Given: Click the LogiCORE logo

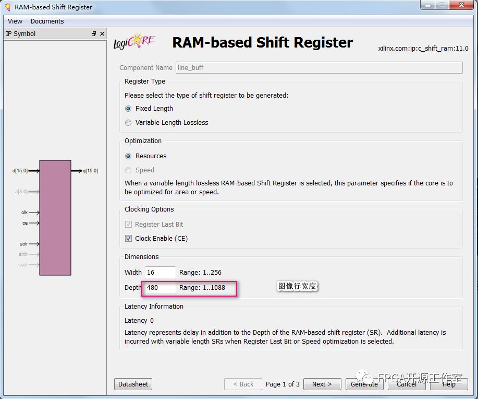Looking at the screenshot, I should tap(134, 42).
